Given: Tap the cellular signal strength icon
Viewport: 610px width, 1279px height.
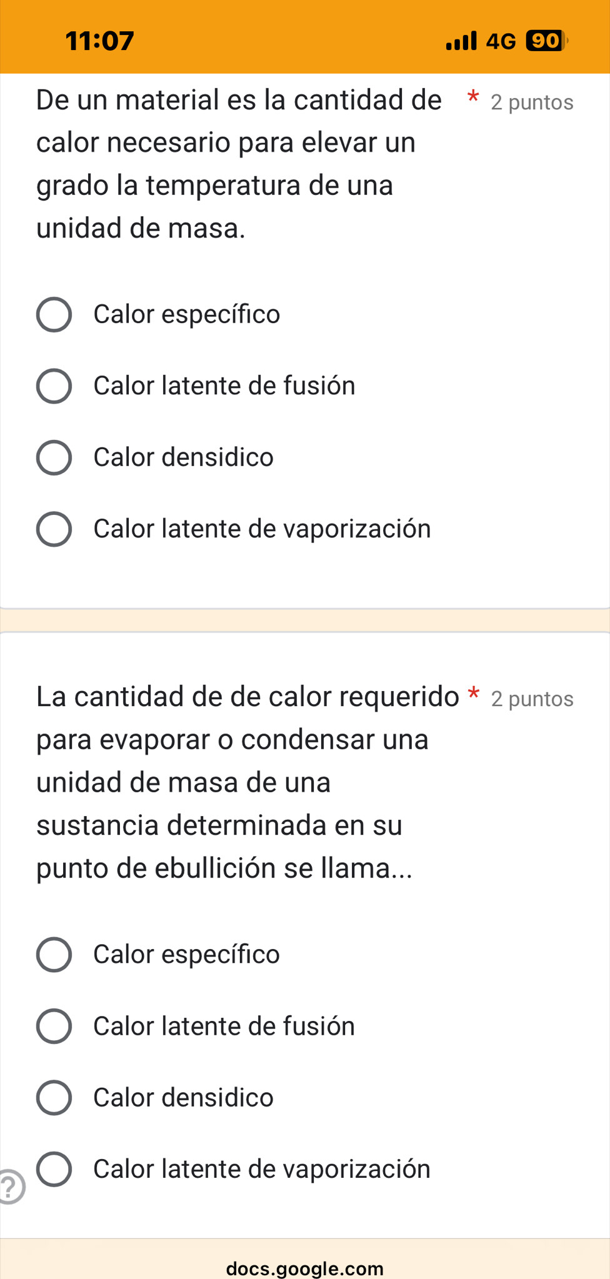Looking at the screenshot, I should [x=461, y=41].
